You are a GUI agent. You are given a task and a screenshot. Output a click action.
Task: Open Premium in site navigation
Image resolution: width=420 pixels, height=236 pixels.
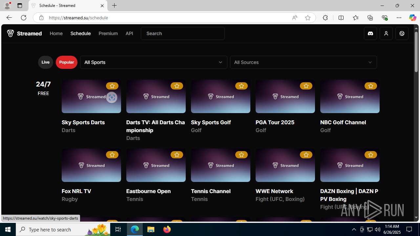click(x=108, y=33)
